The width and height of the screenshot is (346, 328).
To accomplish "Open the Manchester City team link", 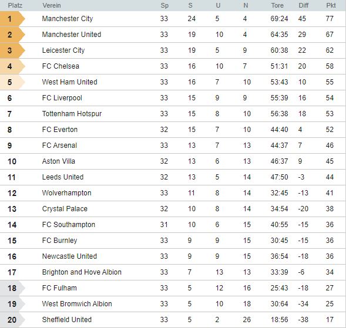I will point(68,19).
